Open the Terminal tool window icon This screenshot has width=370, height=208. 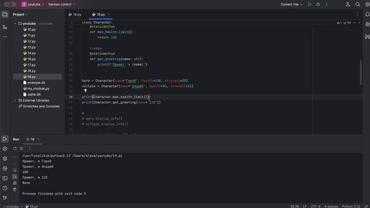(5, 179)
